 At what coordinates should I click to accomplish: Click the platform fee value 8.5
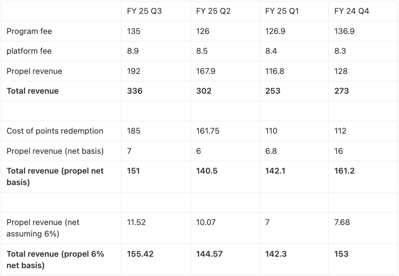coord(202,51)
